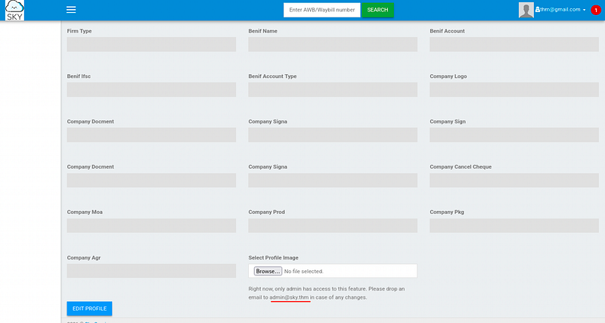Click the user avatar image
This screenshot has width=605, height=323.
tap(526, 10)
